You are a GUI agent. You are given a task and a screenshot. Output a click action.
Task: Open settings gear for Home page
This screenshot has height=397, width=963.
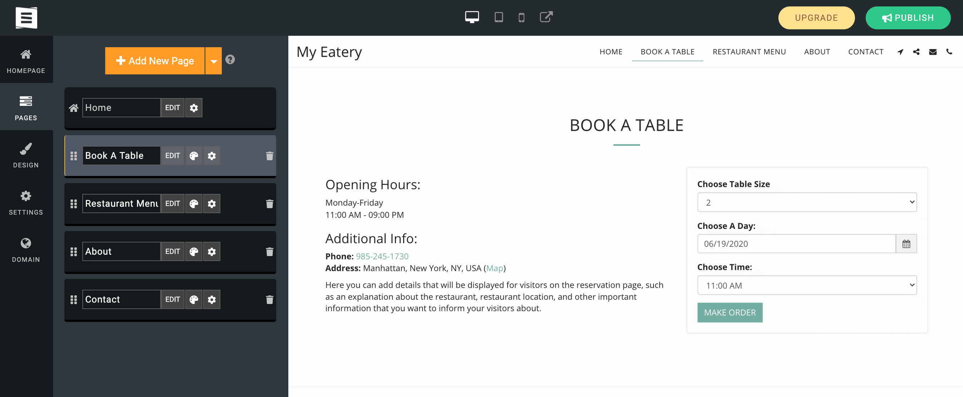point(194,108)
